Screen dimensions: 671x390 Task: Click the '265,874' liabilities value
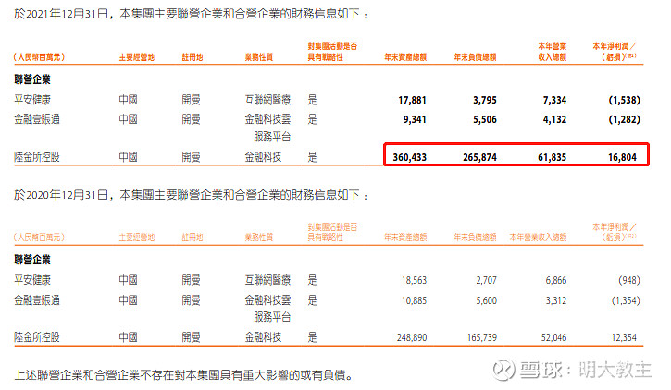[479, 157]
